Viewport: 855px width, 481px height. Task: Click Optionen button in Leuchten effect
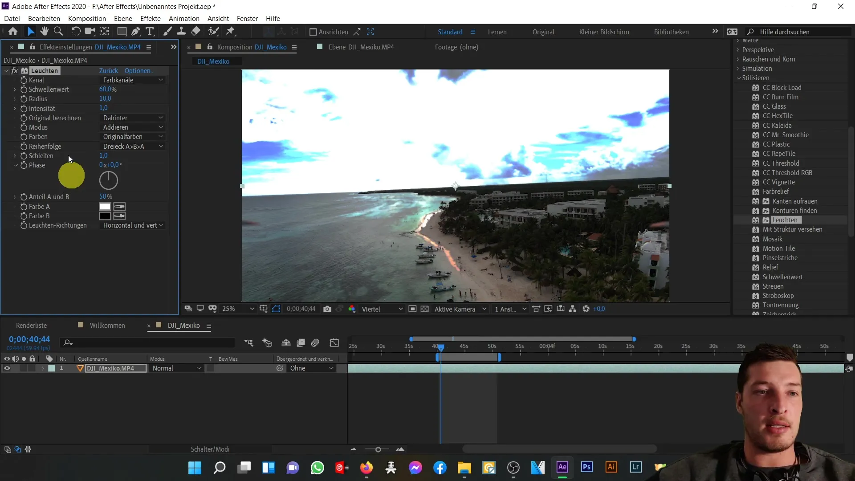[x=139, y=70]
